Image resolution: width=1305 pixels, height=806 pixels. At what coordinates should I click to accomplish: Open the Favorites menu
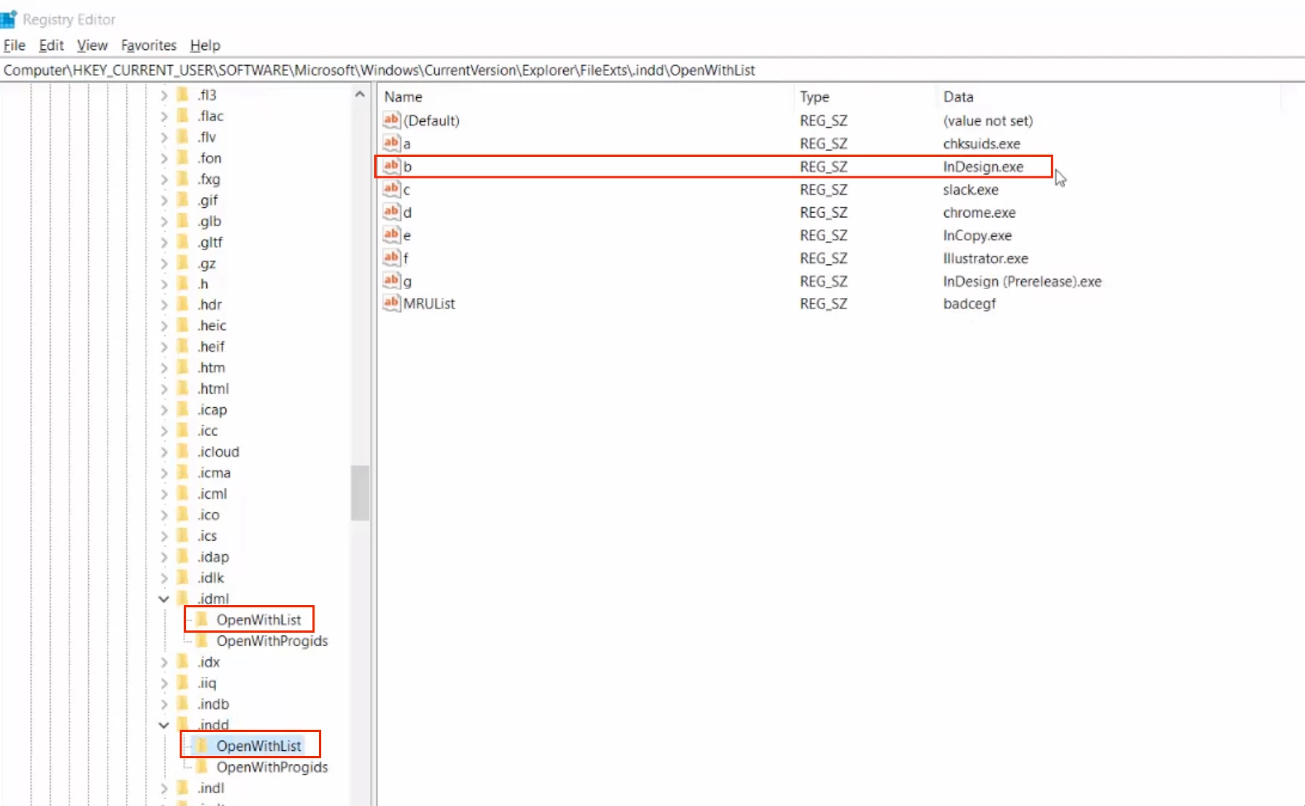pos(149,45)
